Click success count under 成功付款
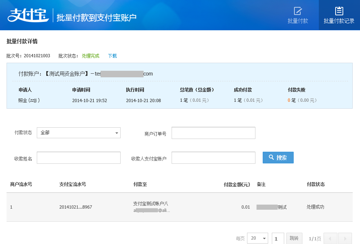360x244 pixels. pyautogui.click(x=249, y=100)
